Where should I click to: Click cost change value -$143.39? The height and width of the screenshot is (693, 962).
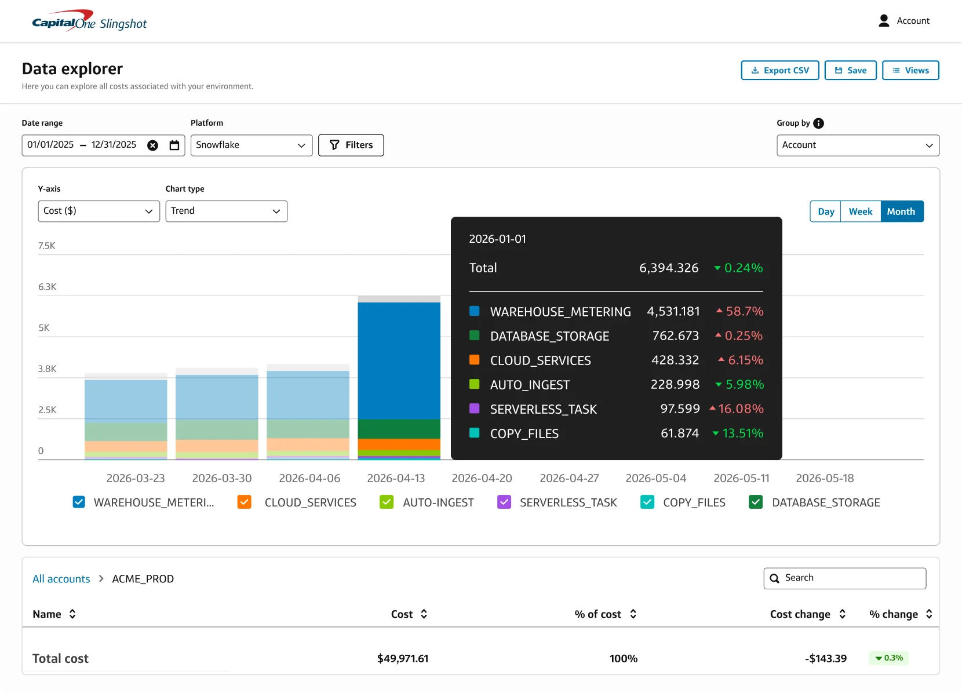(x=826, y=659)
